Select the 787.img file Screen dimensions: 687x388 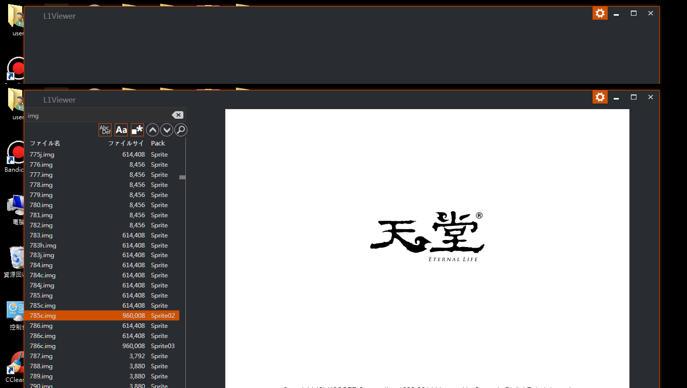tap(102, 356)
